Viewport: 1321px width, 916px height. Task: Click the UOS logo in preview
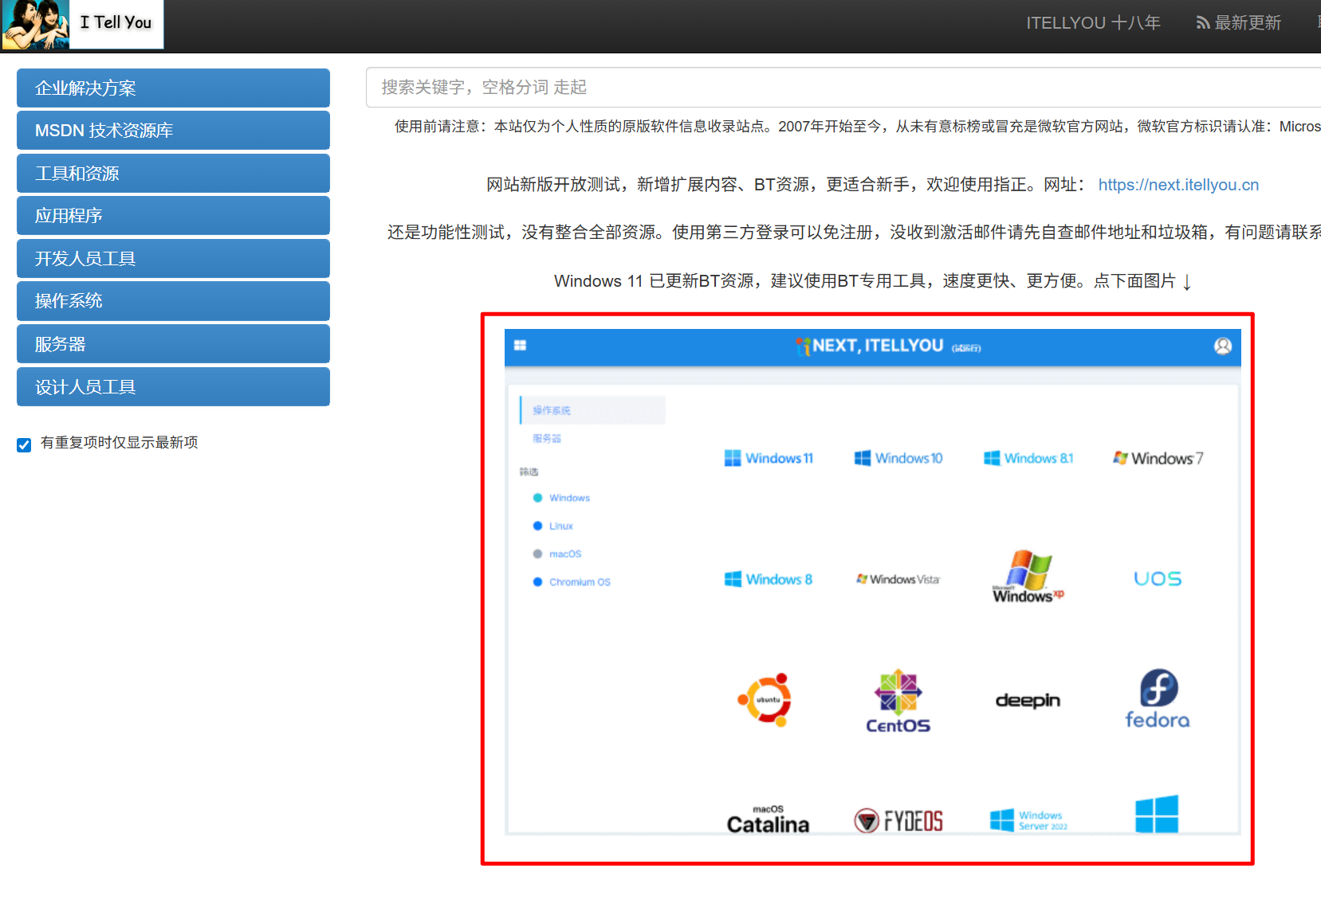[1158, 579]
